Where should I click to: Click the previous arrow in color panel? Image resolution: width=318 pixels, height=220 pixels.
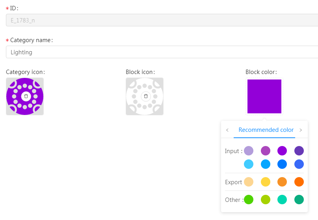pyautogui.click(x=227, y=130)
